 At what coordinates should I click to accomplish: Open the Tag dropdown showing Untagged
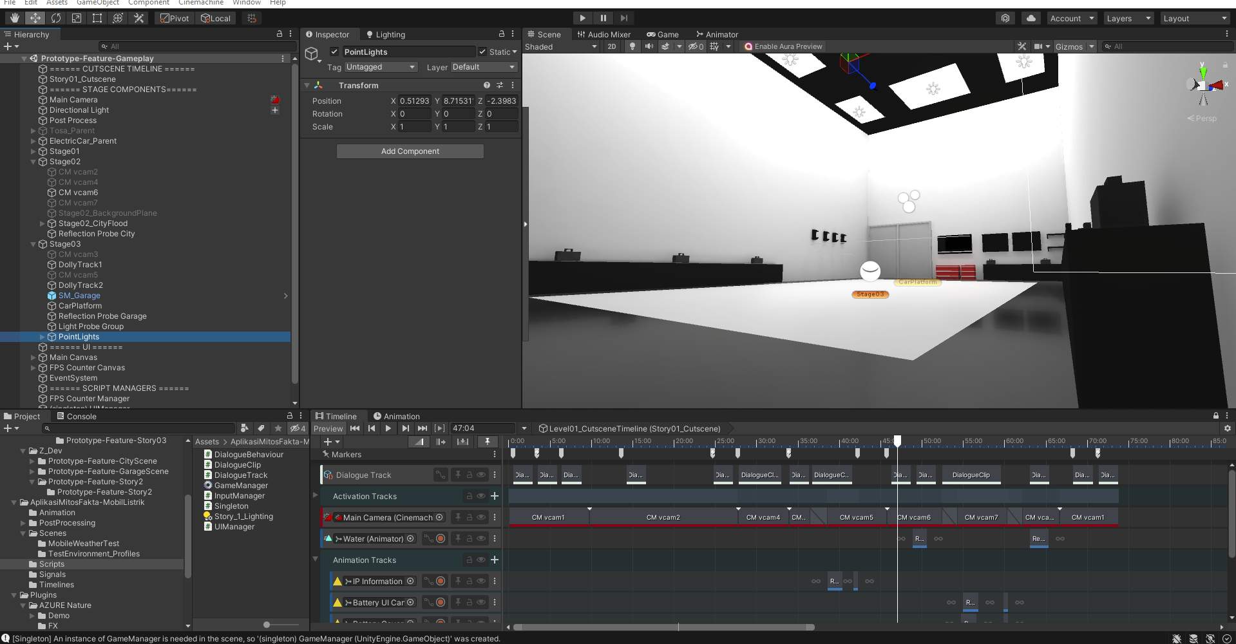coord(381,67)
